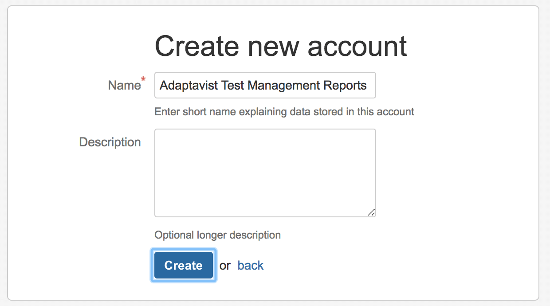Image resolution: width=550 pixels, height=306 pixels.
Task: Click the Description field label
Action: (x=110, y=142)
